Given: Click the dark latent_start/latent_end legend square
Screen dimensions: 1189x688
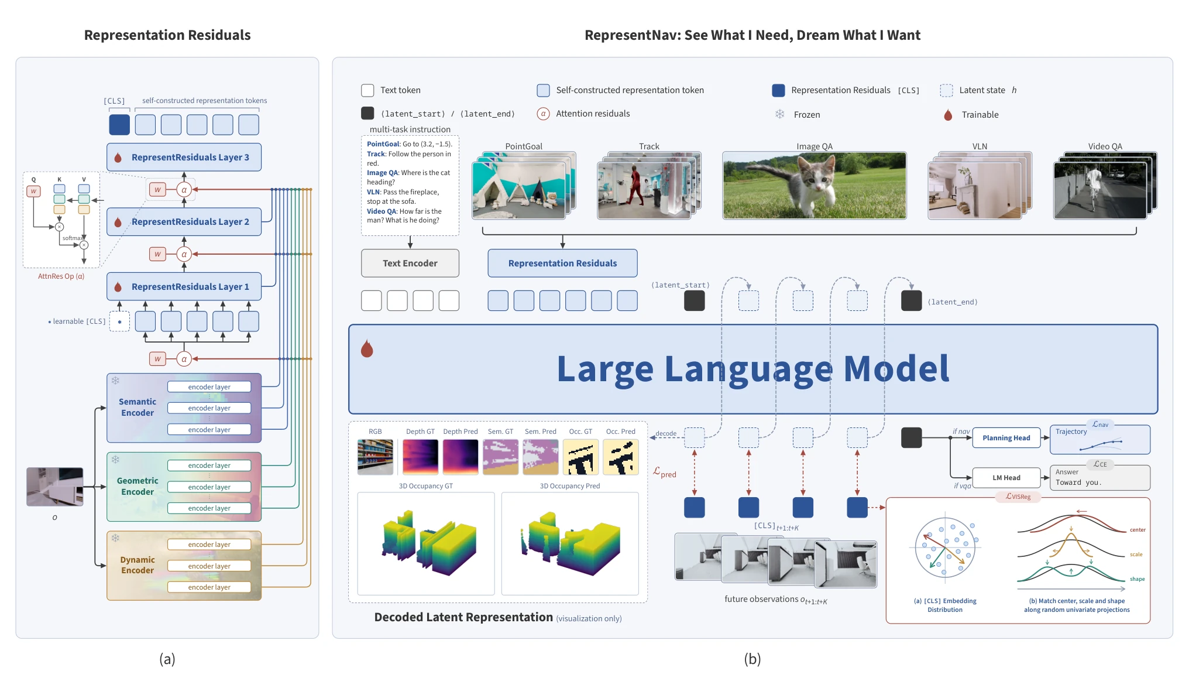Looking at the screenshot, I should click(367, 113).
